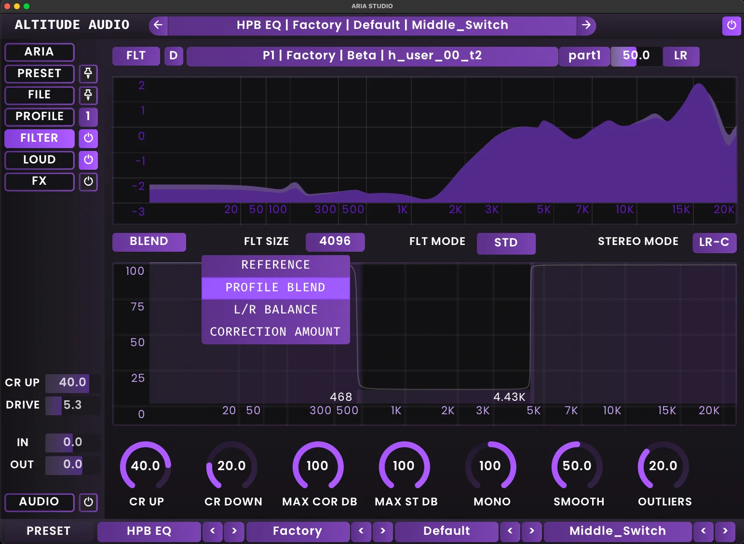Viewport: 744px width, 544px height.
Task: Go to previous preset with back arrow
Action: tap(158, 25)
